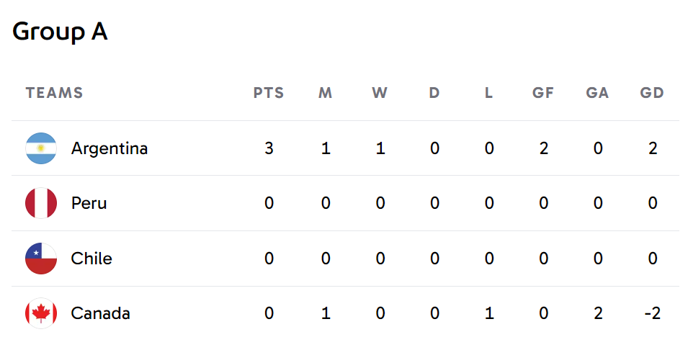Click the GA column header
This screenshot has width=688, height=350.
(x=598, y=93)
